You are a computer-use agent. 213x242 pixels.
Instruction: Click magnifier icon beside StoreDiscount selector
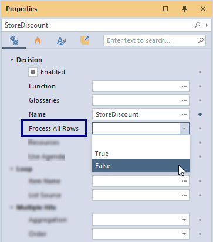click(x=197, y=25)
